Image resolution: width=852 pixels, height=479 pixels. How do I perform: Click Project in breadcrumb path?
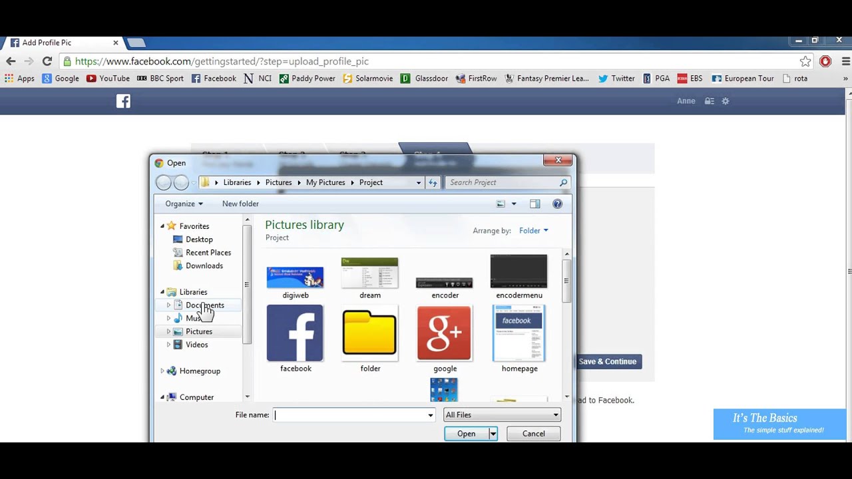pyautogui.click(x=371, y=182)
